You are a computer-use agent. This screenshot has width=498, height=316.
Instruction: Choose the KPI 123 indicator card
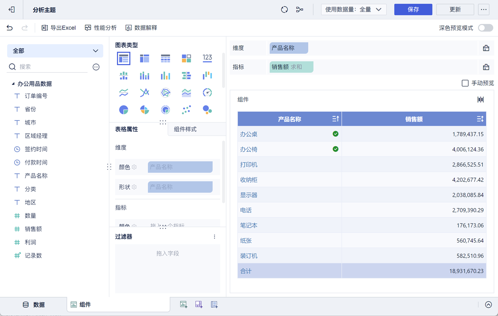tap(207, 58)
